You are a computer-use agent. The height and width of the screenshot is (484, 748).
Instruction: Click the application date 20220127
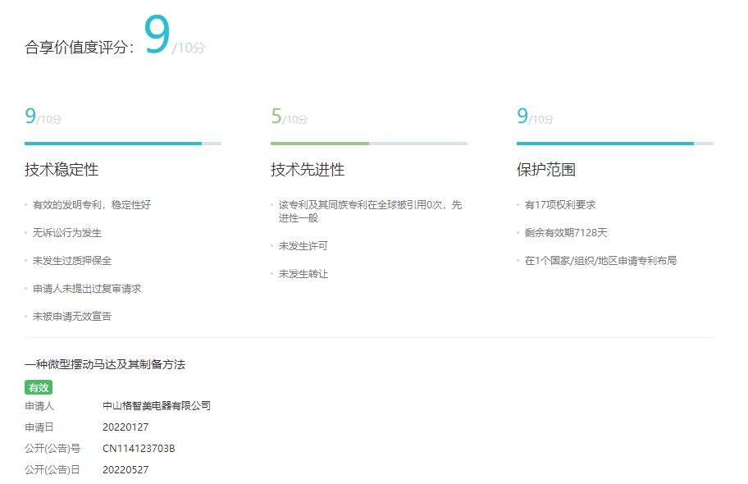pos(125,427)
